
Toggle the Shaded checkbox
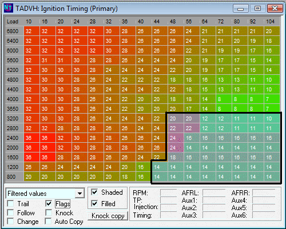(x=94, y=192)
